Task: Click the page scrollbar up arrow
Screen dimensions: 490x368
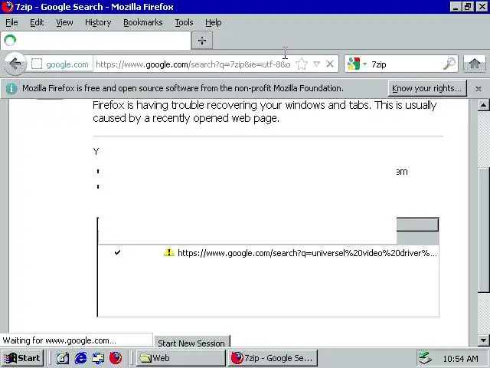Action: click(483, 105)
